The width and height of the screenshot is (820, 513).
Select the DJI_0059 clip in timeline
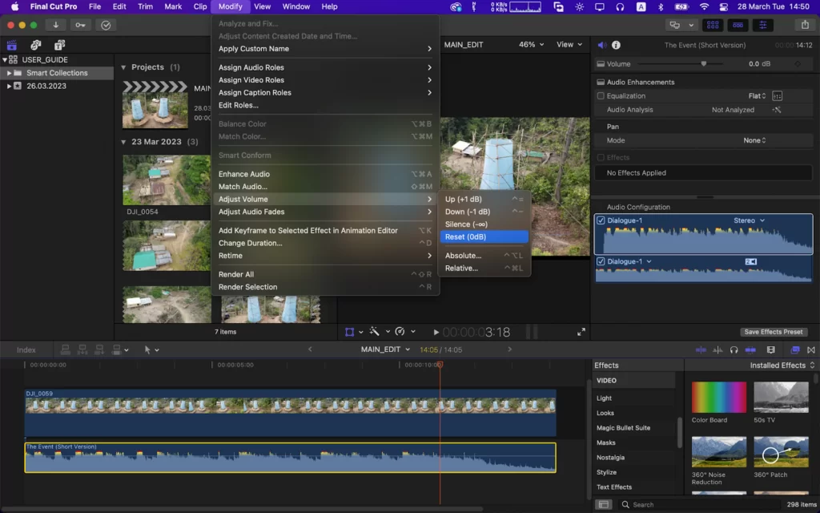pos(290,413)
